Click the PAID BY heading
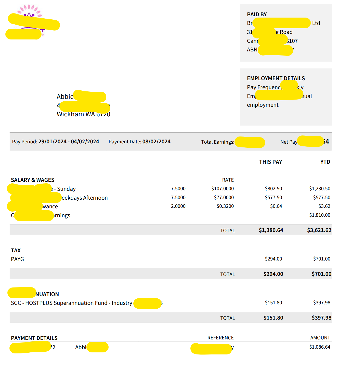Image resolution: width=339 pixels, height=385 pixels. tap(257, 15)
